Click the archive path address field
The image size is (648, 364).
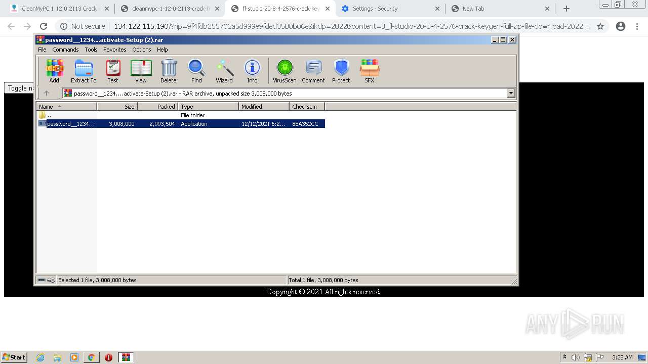pyautogui.click(x=285, y=93)
